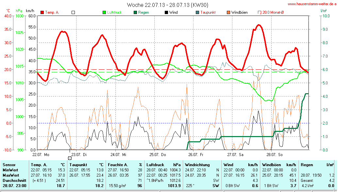Click the Regen column header in the table
Viewport: 338px width, 192px height.
pyautogui.click(x=307, y=165)
